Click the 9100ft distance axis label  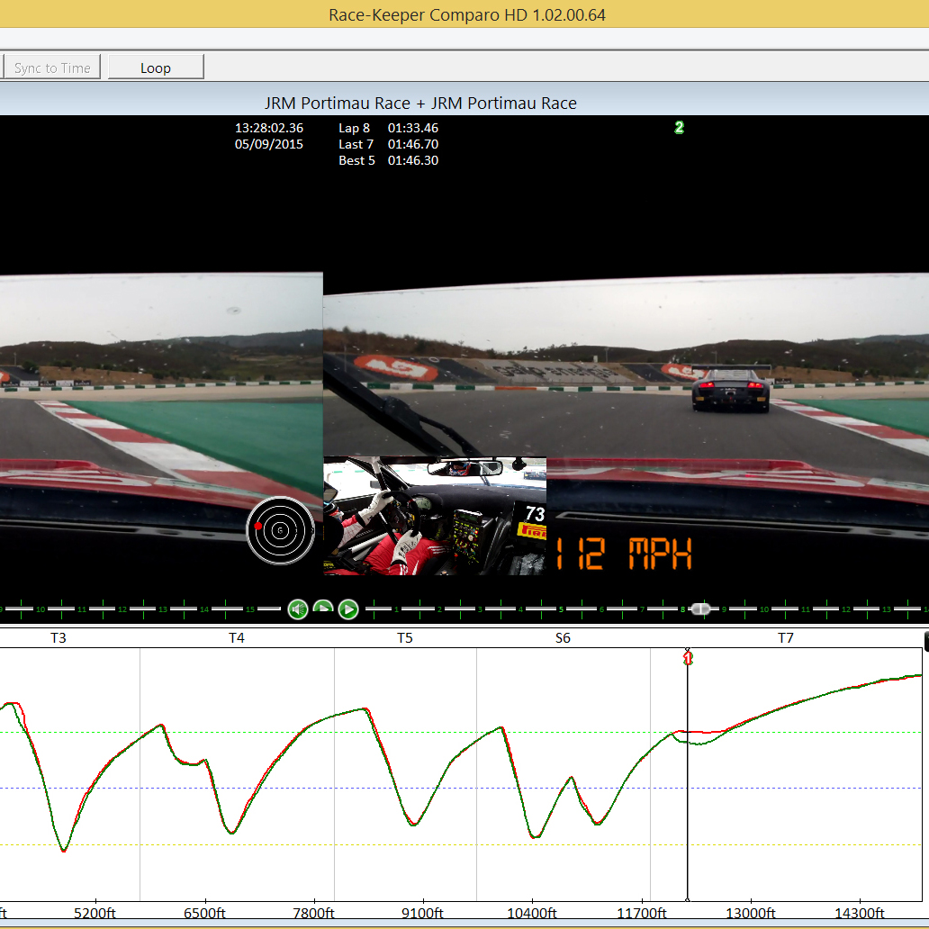point(422,913)
